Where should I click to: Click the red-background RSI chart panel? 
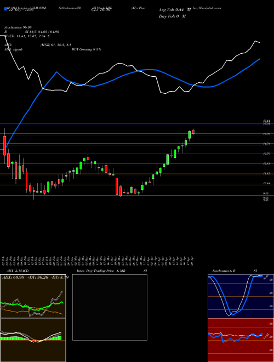241,340
